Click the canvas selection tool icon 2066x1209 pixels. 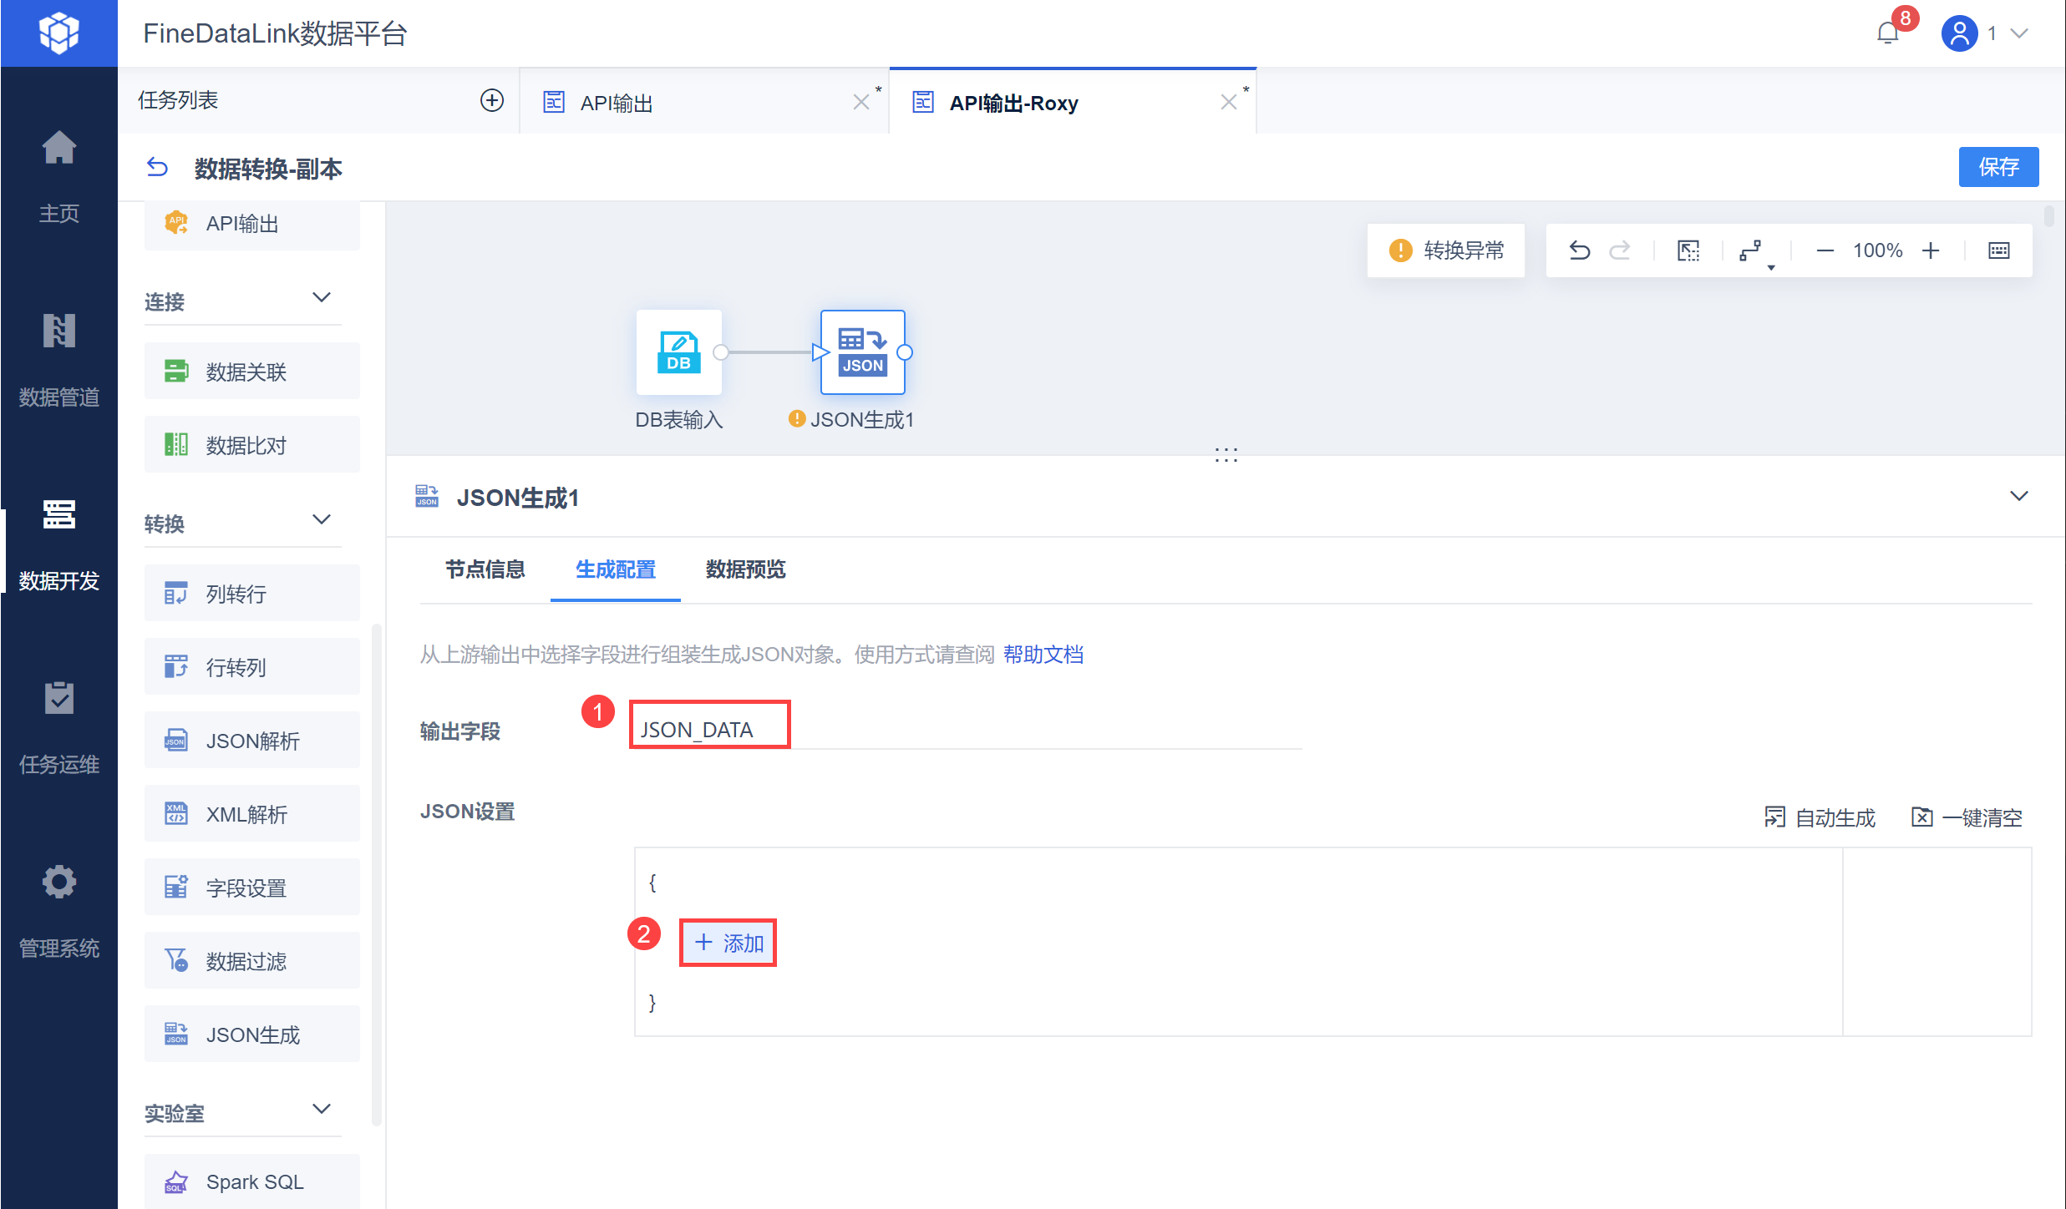(x=1688, y=250)
